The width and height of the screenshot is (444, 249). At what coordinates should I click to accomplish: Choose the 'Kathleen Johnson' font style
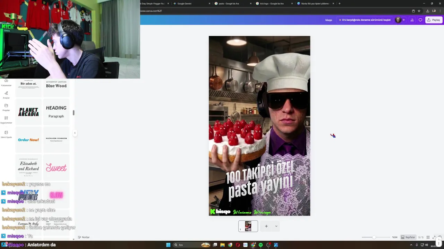click(56, 140)
